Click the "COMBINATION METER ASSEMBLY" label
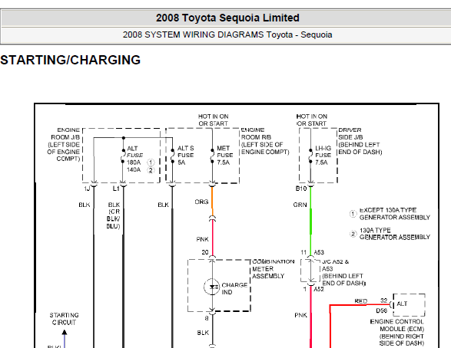Screen dimensions: 451x348 click(x=274, y=269)
